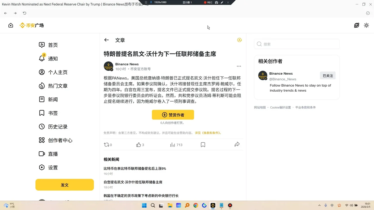374x210 pixels.
Task: Open 通知 notifications in sidebar
Action: point(53,59)
